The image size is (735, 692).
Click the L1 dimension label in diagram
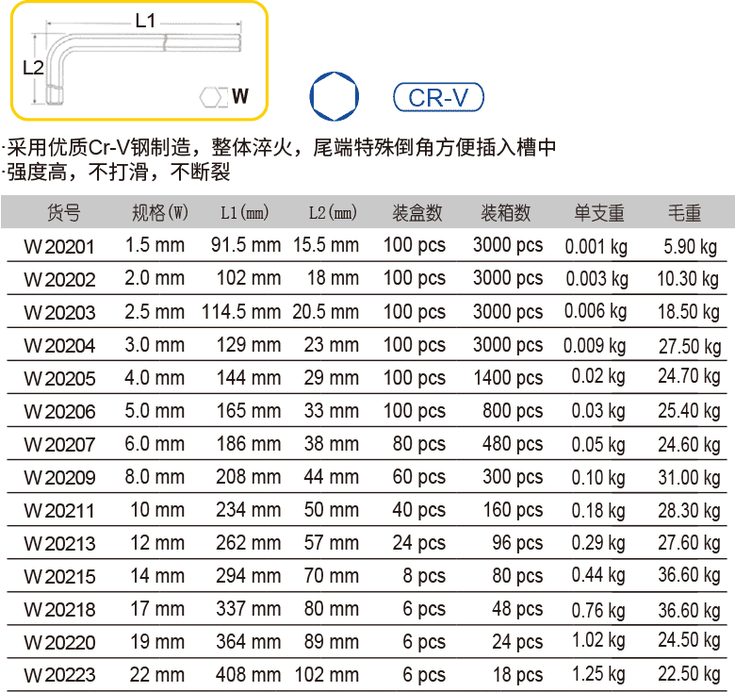pyautogui.click(x=145, y=20)
